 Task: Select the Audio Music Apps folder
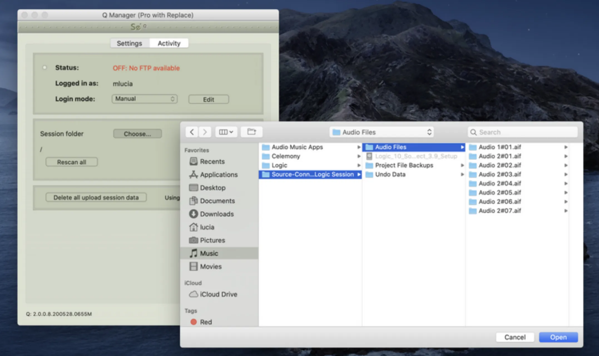[x=310, y=147]
